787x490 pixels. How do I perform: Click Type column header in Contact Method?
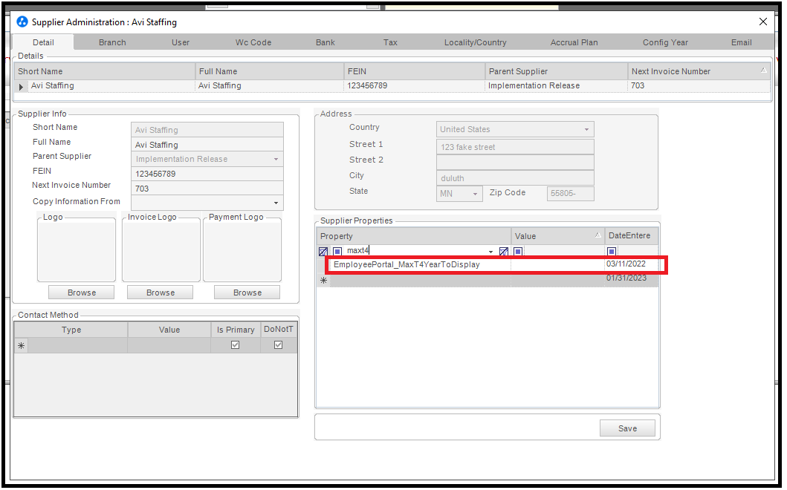click(x=71, y=330)
